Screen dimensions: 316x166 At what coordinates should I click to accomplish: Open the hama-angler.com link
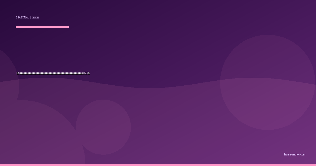[295, 155]
